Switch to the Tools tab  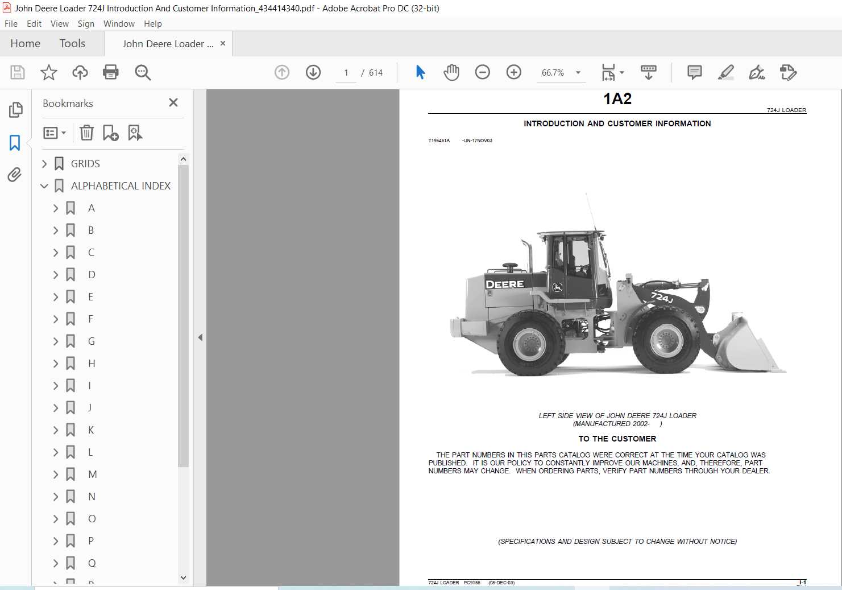click(72, 44)
